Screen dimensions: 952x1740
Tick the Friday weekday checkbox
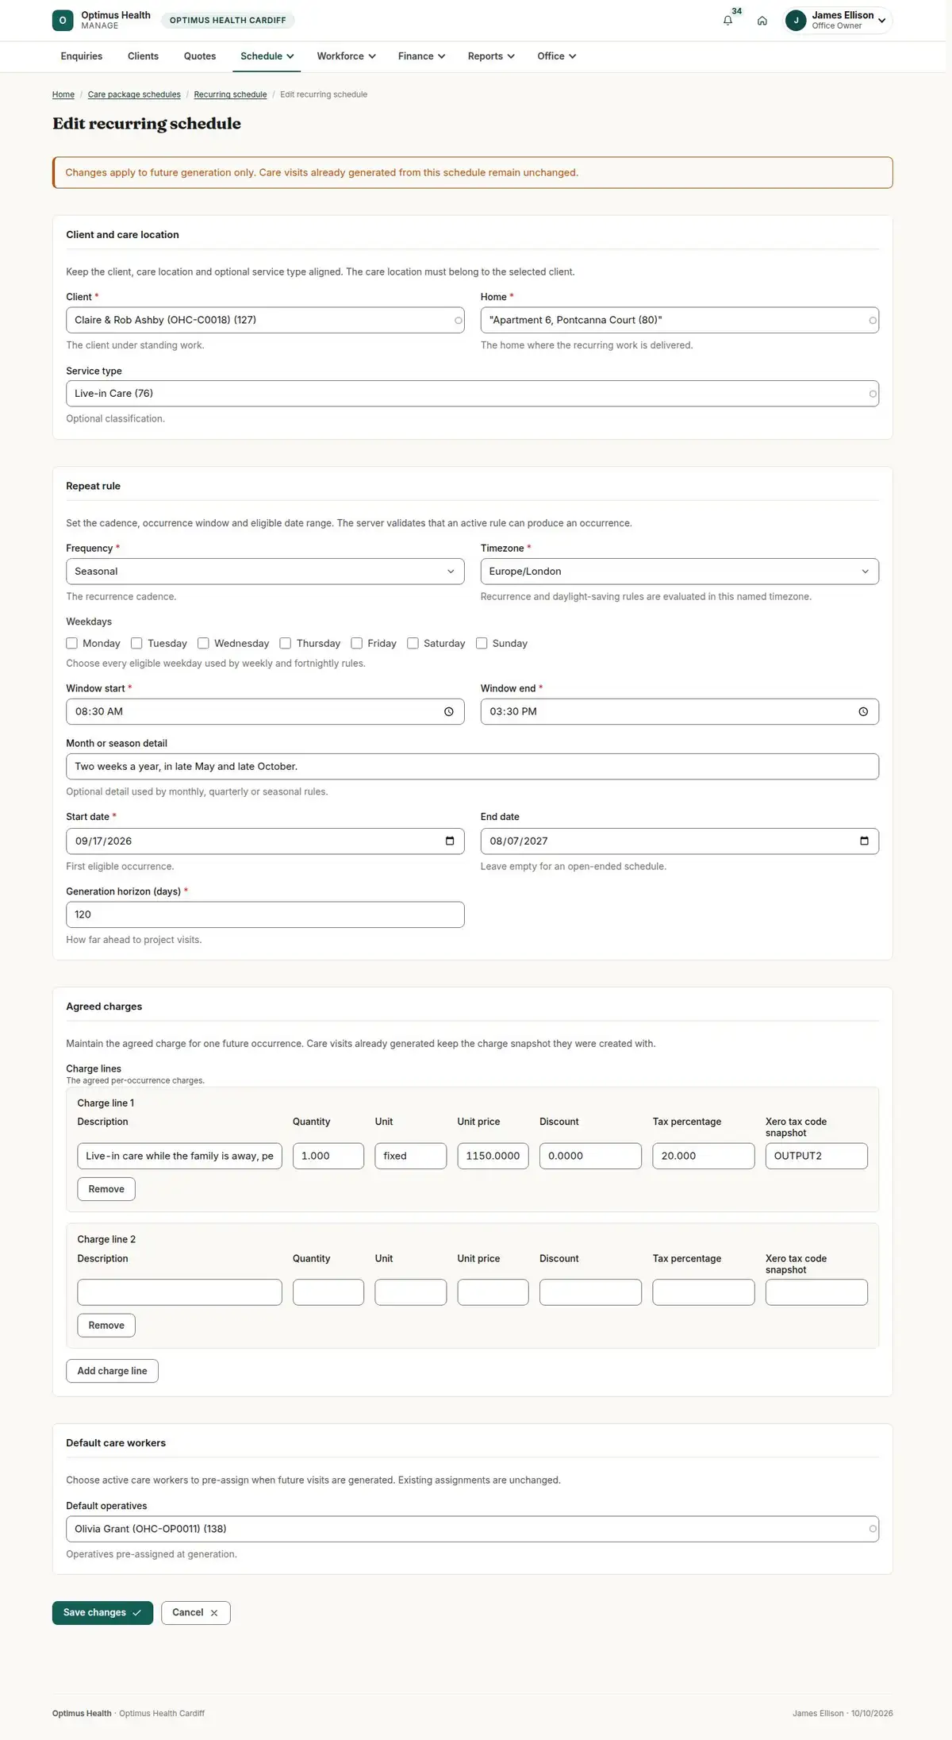(x=357, y=644)
